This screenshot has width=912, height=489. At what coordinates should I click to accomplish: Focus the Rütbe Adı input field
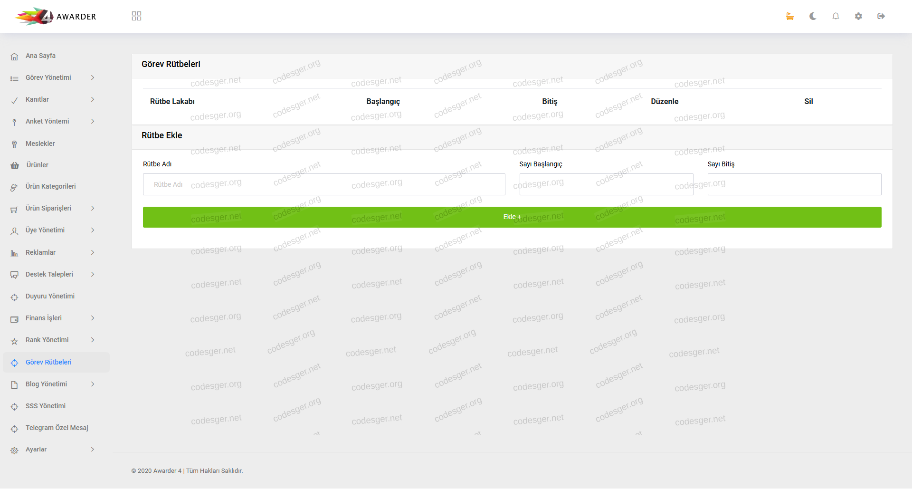323,184
